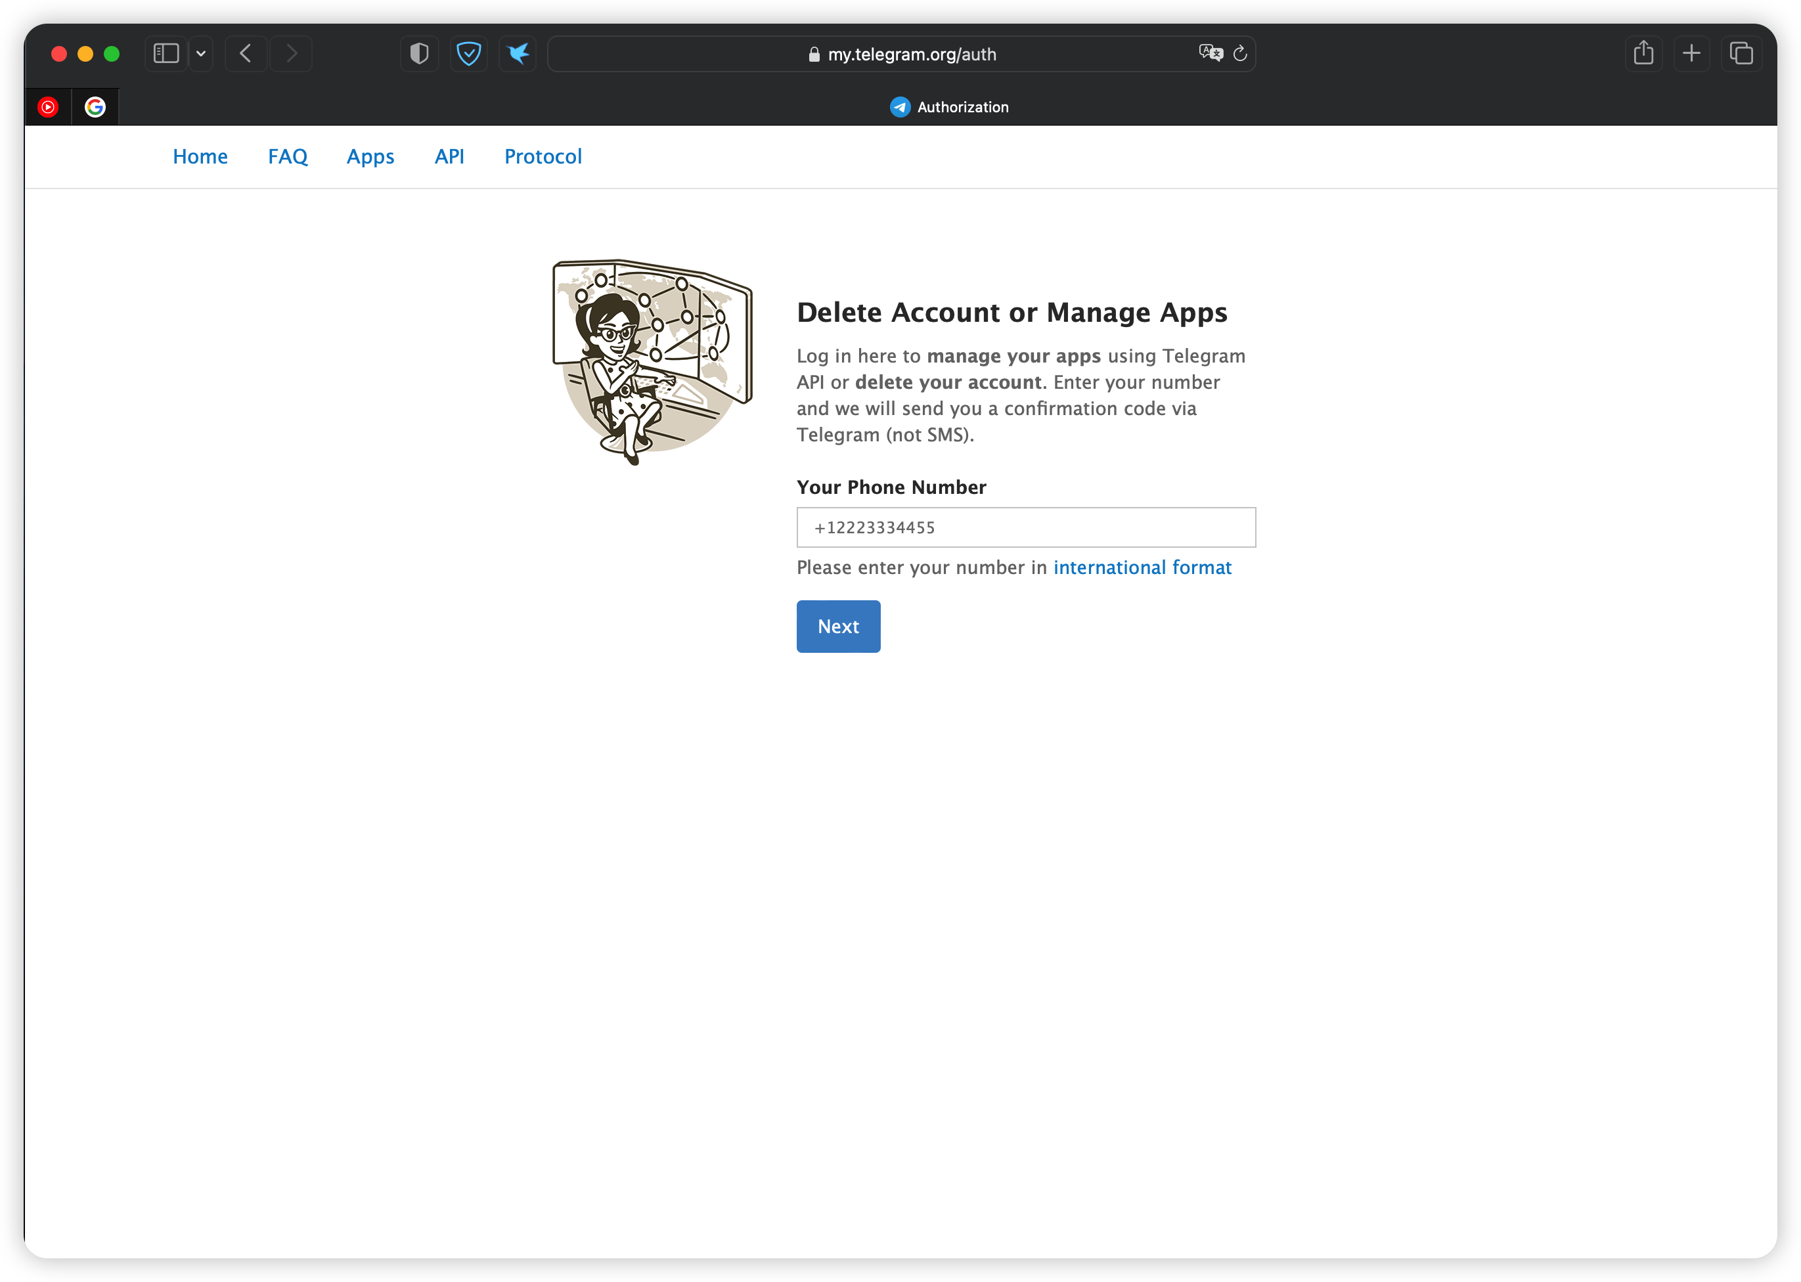Viewport: 1801px width, 1282px height.
Task: Open the privacy report shield icon
Action: (419, 54)
